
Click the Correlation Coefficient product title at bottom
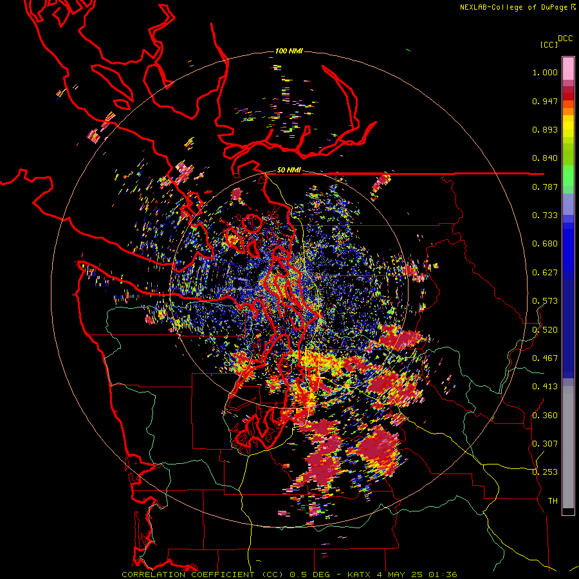289,574
